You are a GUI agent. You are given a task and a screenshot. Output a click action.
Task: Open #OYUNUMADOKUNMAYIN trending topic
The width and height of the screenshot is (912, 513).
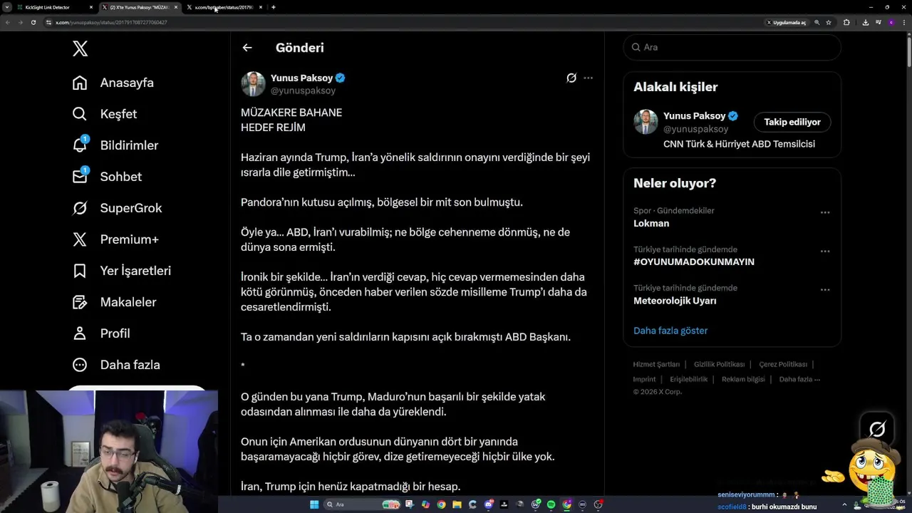coord(694,261)
